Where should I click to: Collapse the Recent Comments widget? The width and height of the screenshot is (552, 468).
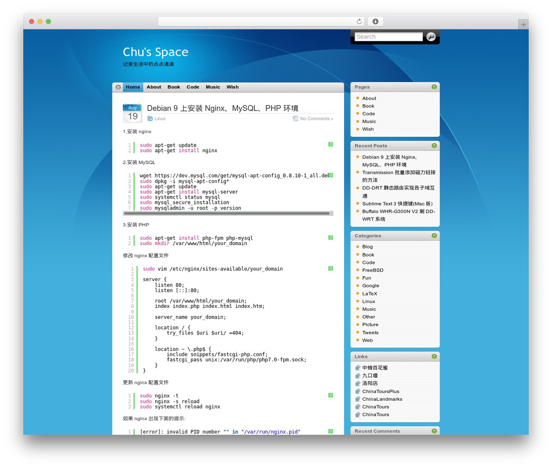(434, 431)
